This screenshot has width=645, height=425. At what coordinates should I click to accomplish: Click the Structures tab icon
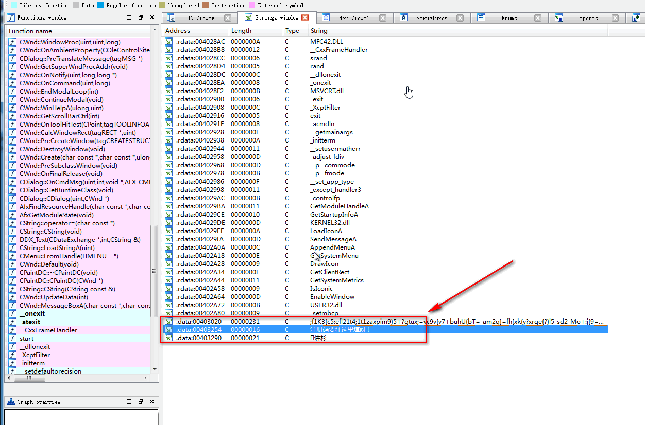[404, 17]
